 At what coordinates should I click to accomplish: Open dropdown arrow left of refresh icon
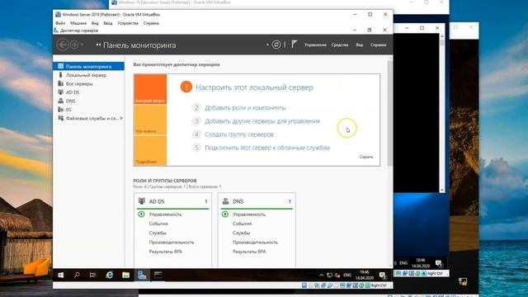tap(267, 45)
